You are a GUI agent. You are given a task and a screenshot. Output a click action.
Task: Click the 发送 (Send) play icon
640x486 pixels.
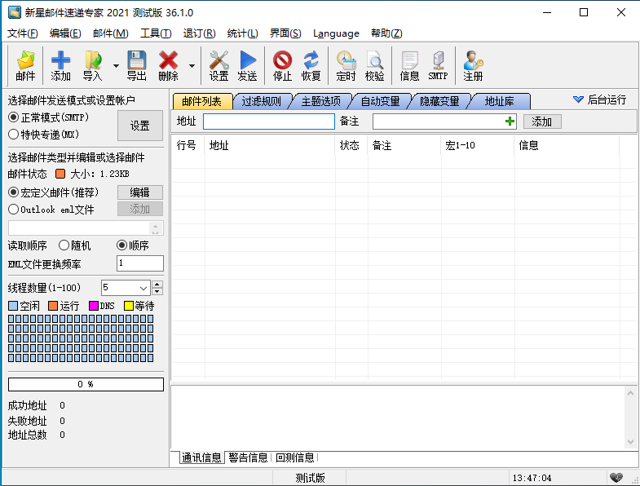247,64
